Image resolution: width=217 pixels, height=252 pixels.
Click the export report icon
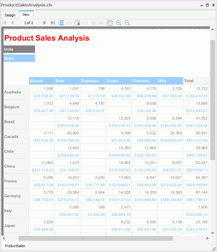pos(77,23)
